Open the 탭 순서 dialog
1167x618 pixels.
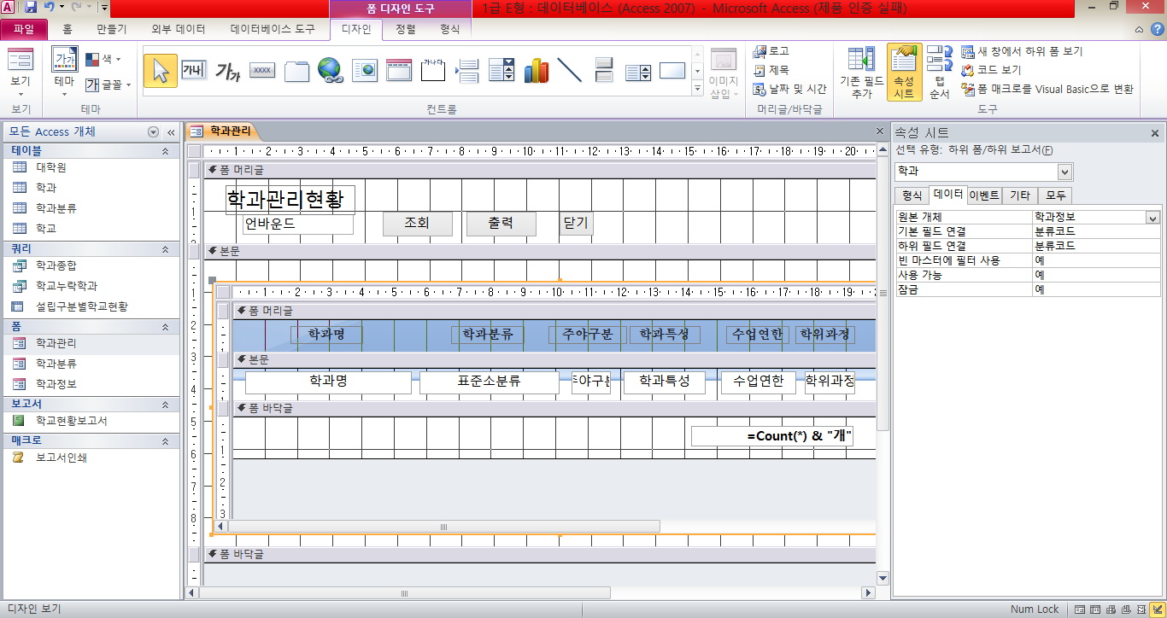pos(940,73)
